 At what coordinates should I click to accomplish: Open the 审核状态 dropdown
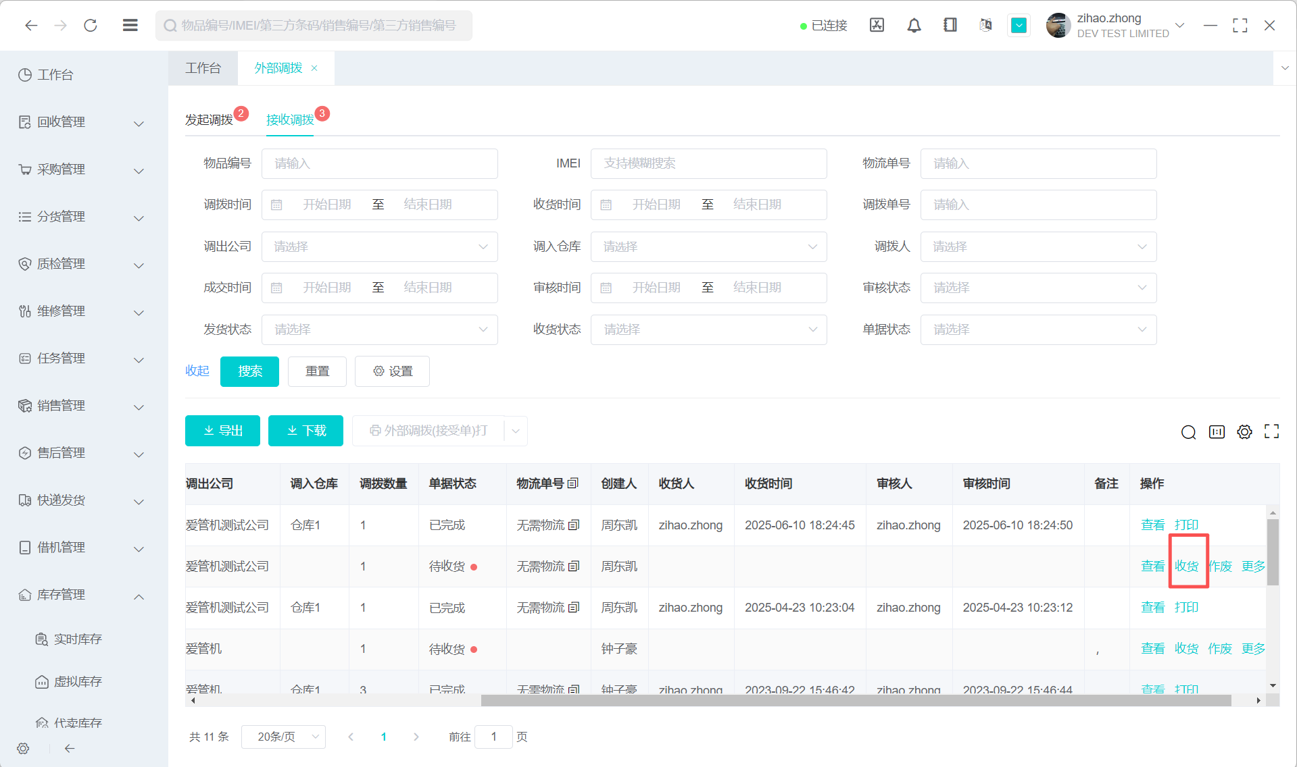[1038, 288]
